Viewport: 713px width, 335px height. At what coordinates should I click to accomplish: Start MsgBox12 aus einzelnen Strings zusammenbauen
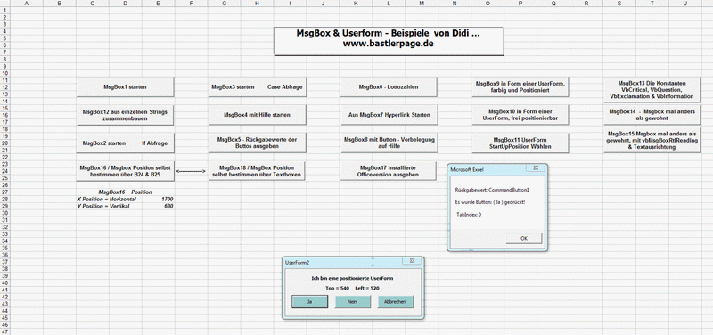click(x=125, y=115)
